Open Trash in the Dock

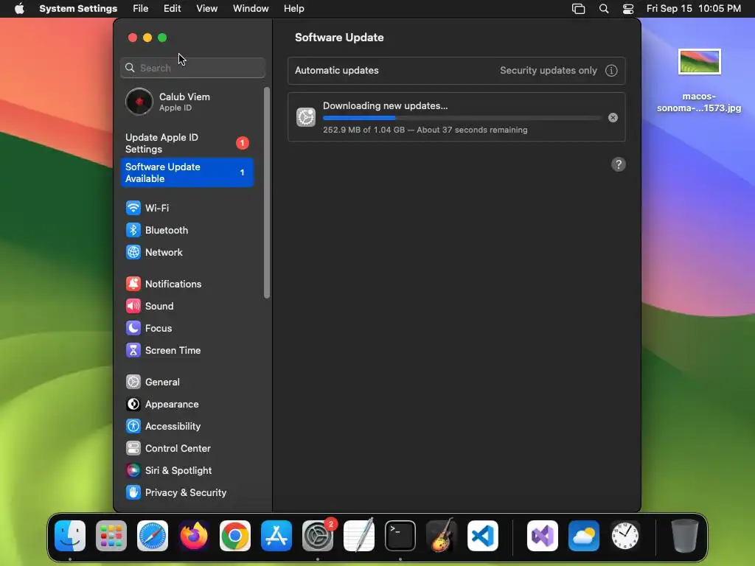coord(685,536)
